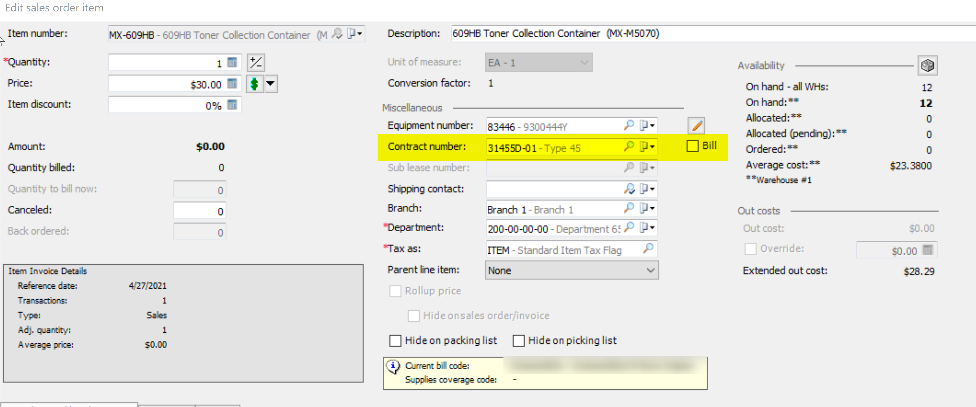Click the Shipping contact lookup icon
Viewport: 976px width, 407px height.
630,189
